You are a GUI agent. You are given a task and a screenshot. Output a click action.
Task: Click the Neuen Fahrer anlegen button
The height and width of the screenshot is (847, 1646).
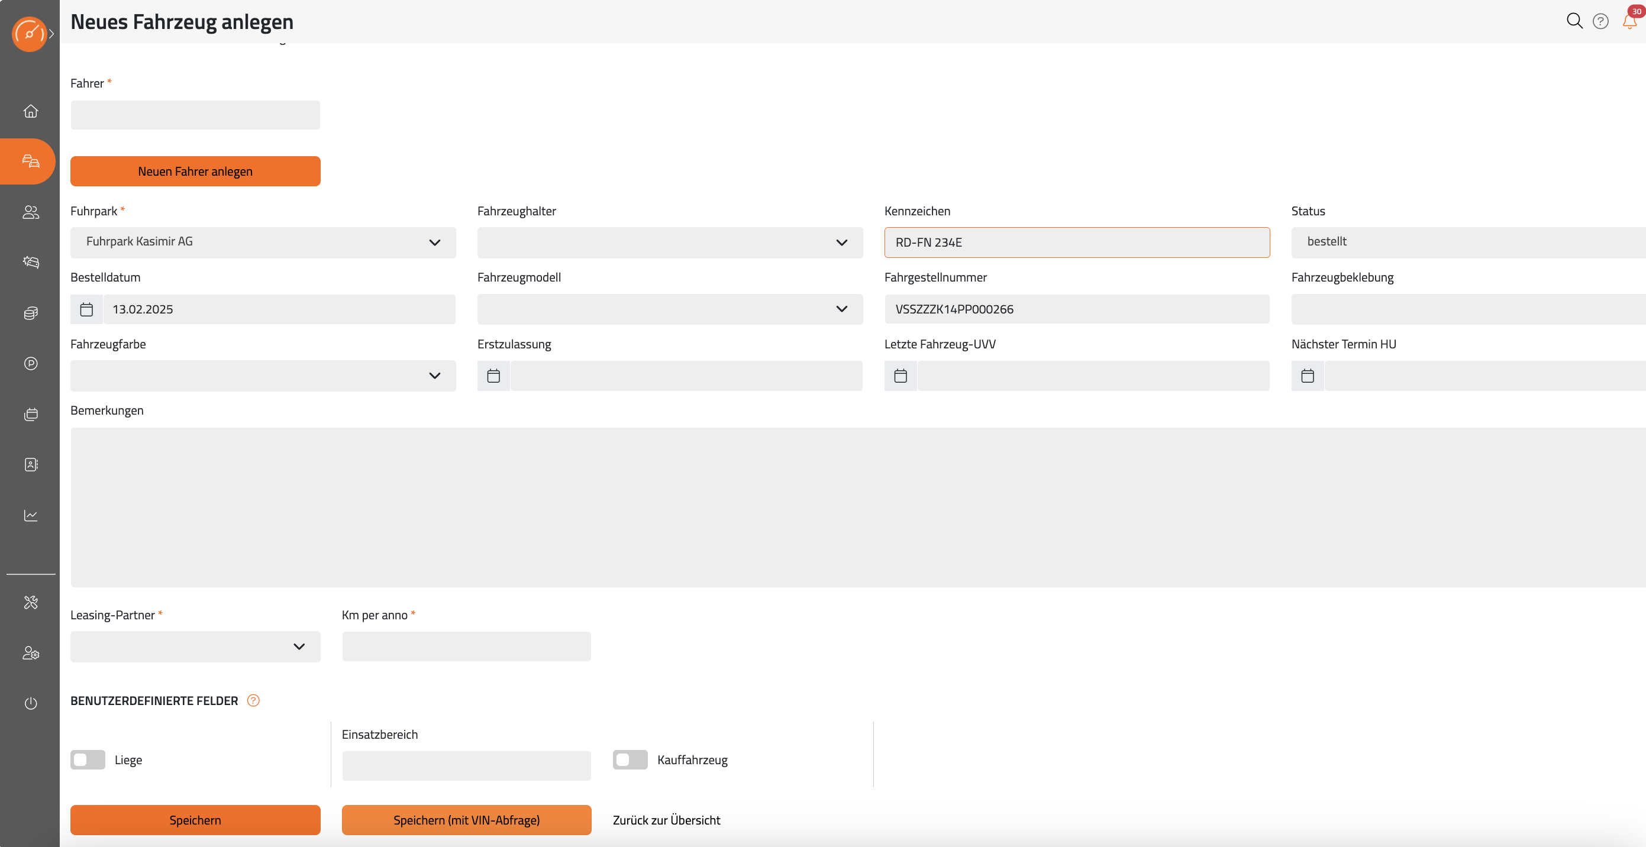pyautogui.click(x=195, y=171)
